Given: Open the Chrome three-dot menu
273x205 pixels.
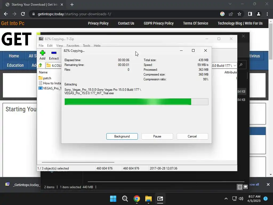Looking at the screenshot, I should click(x=267, y=14).
